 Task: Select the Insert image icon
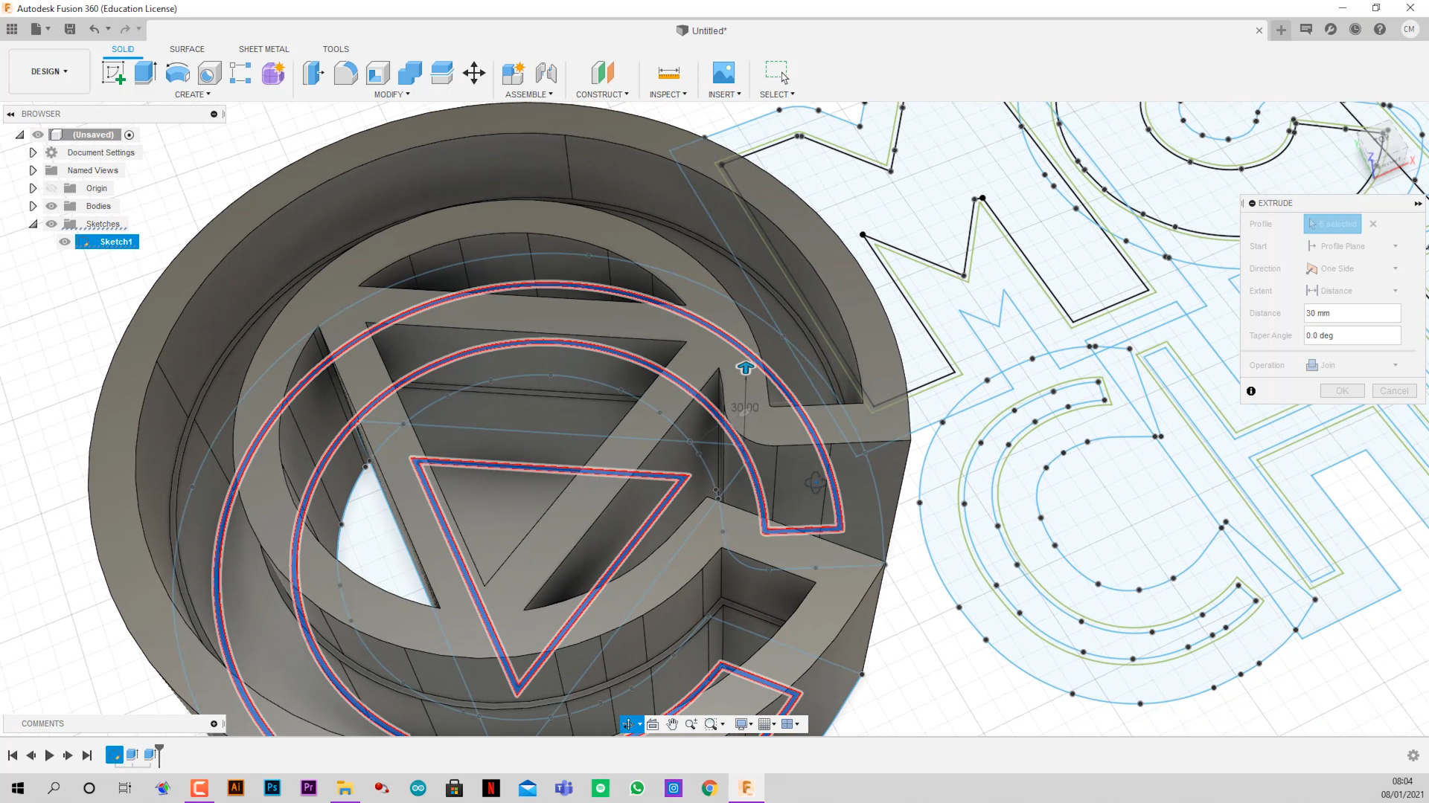tap(723, 73)
